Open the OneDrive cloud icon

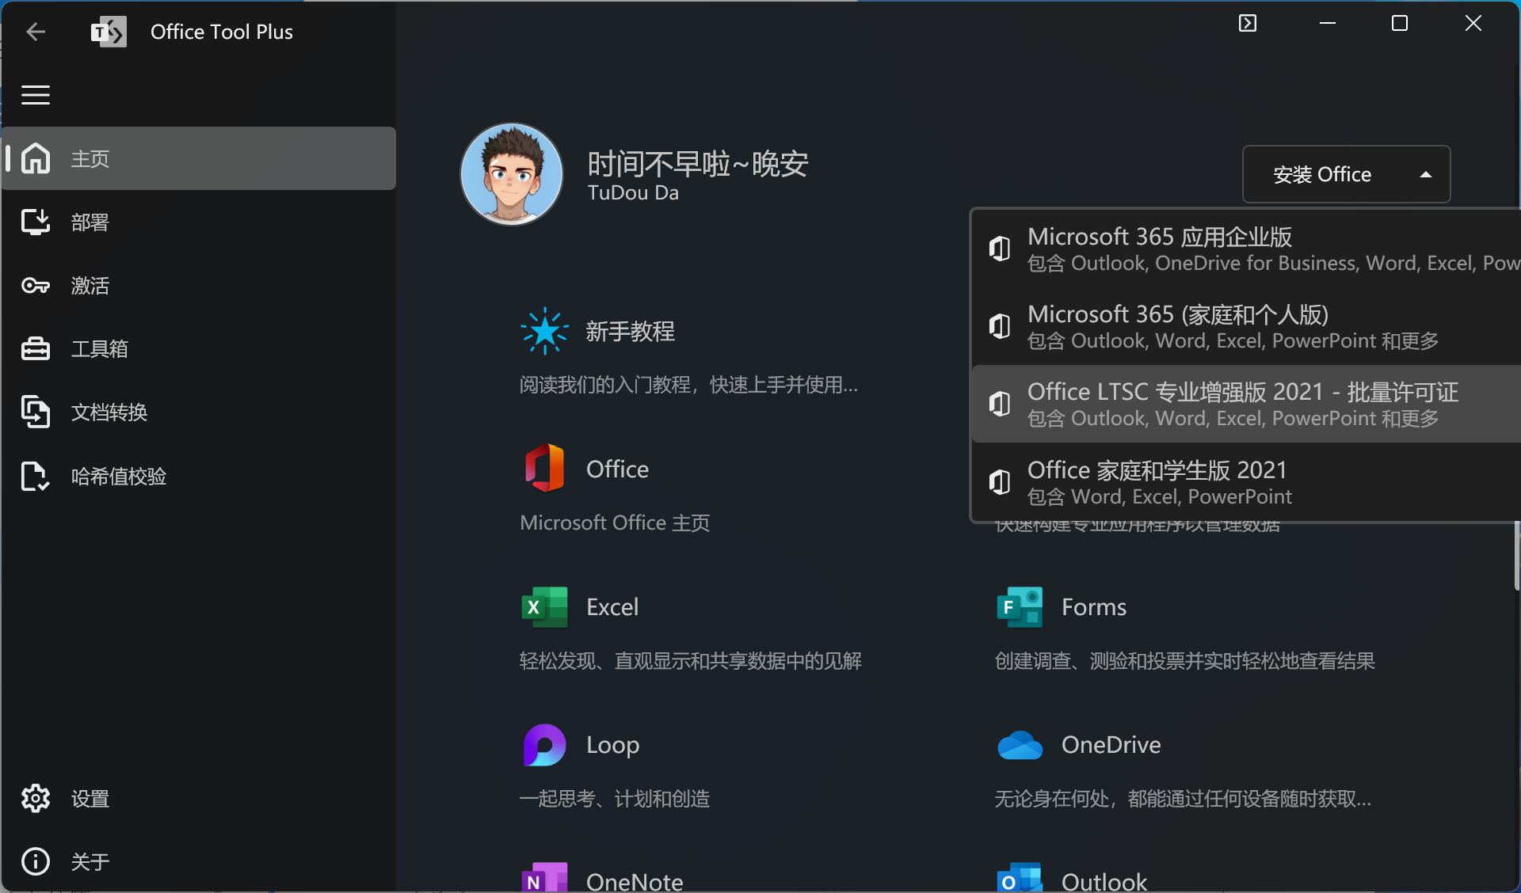click(x=1020, y=745)
